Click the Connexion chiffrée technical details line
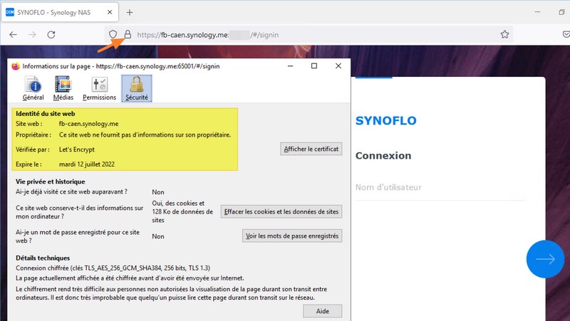The image size is (570, 321). point(113,268)
